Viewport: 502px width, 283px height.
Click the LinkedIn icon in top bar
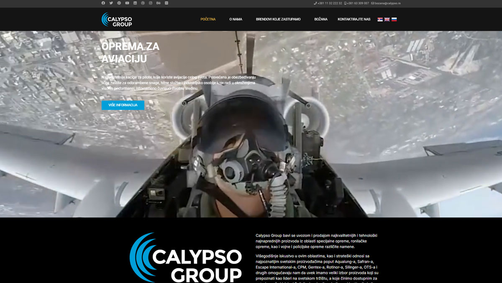click(135, 3)
